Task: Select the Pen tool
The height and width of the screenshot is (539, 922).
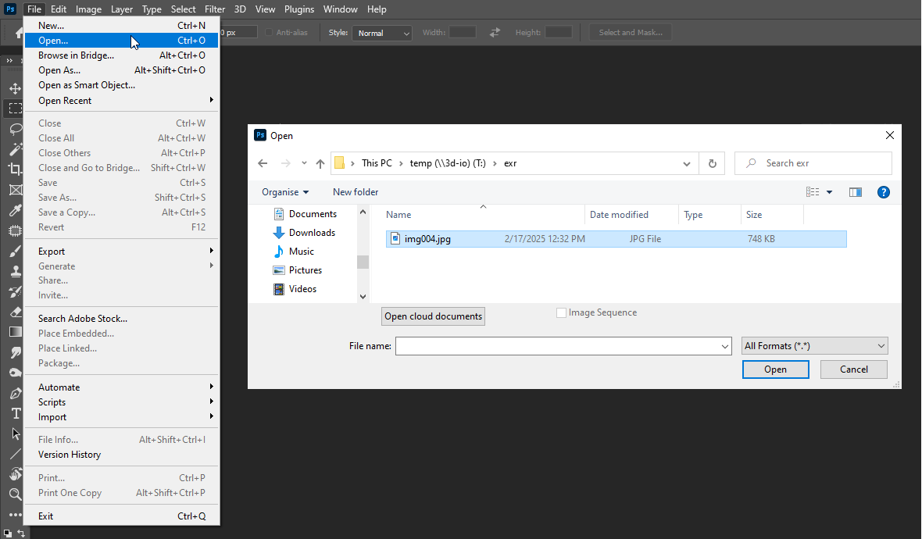Action: [16, 393]
